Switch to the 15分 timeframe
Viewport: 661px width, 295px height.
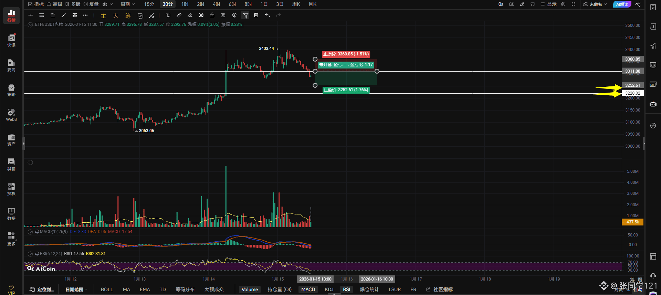click(x=149, y=4)
